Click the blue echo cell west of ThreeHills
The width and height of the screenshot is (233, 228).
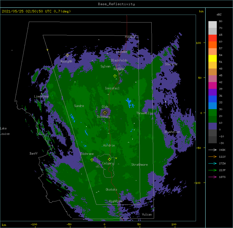(x=129, y=103)
